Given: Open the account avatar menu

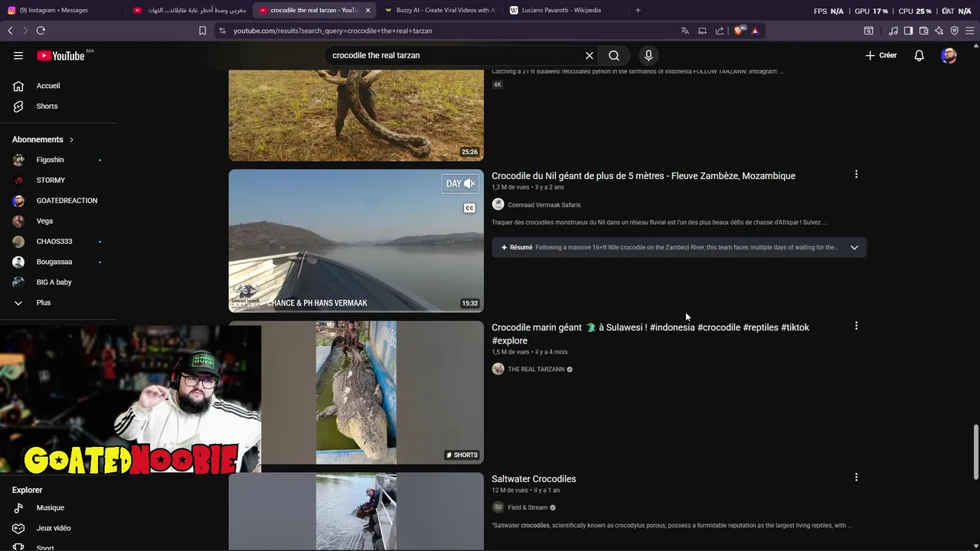Looking at the screenshot, I should [x=949, y=55].
